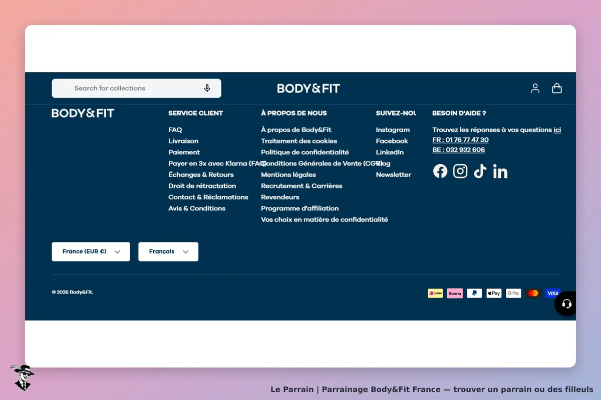Click the underlined 'ici' help link
This screenshot has height=400, width=601.
tap(557, 130)
